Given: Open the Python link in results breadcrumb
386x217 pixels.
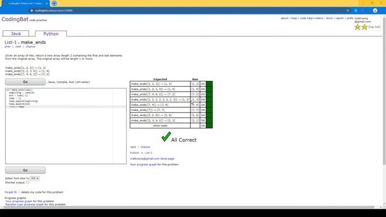Looking at the screenshot, I should 134,153.
